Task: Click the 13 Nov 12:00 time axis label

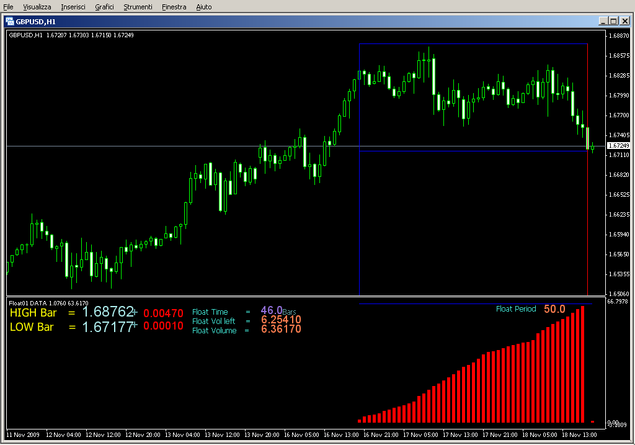Action: click(222, 435)
